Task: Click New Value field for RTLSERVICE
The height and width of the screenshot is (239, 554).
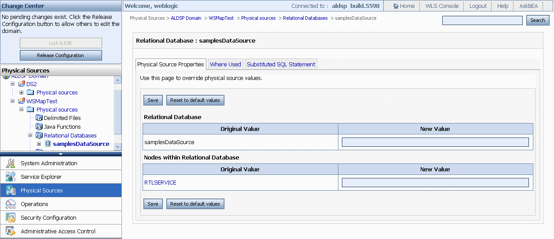Action: [x=435, y=182]
